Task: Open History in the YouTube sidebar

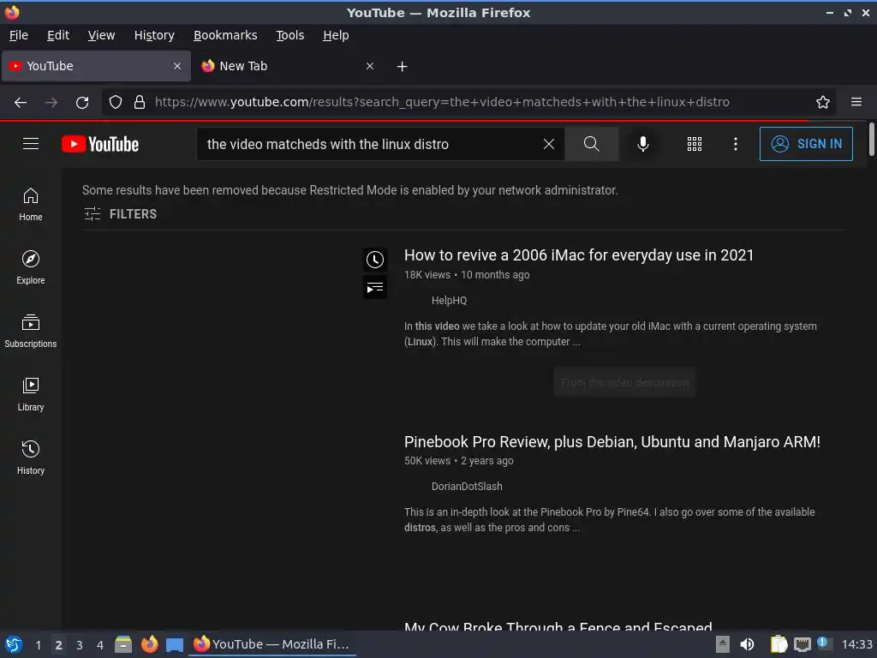Action: pyautogui.click(x=31, y=458)
